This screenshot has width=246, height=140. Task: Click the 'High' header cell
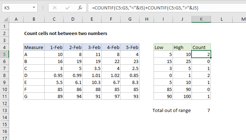tap(182, 47)
